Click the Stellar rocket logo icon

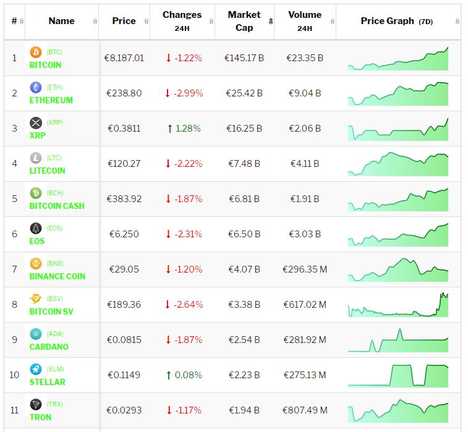pyautogui.click(x=35, y=370)
